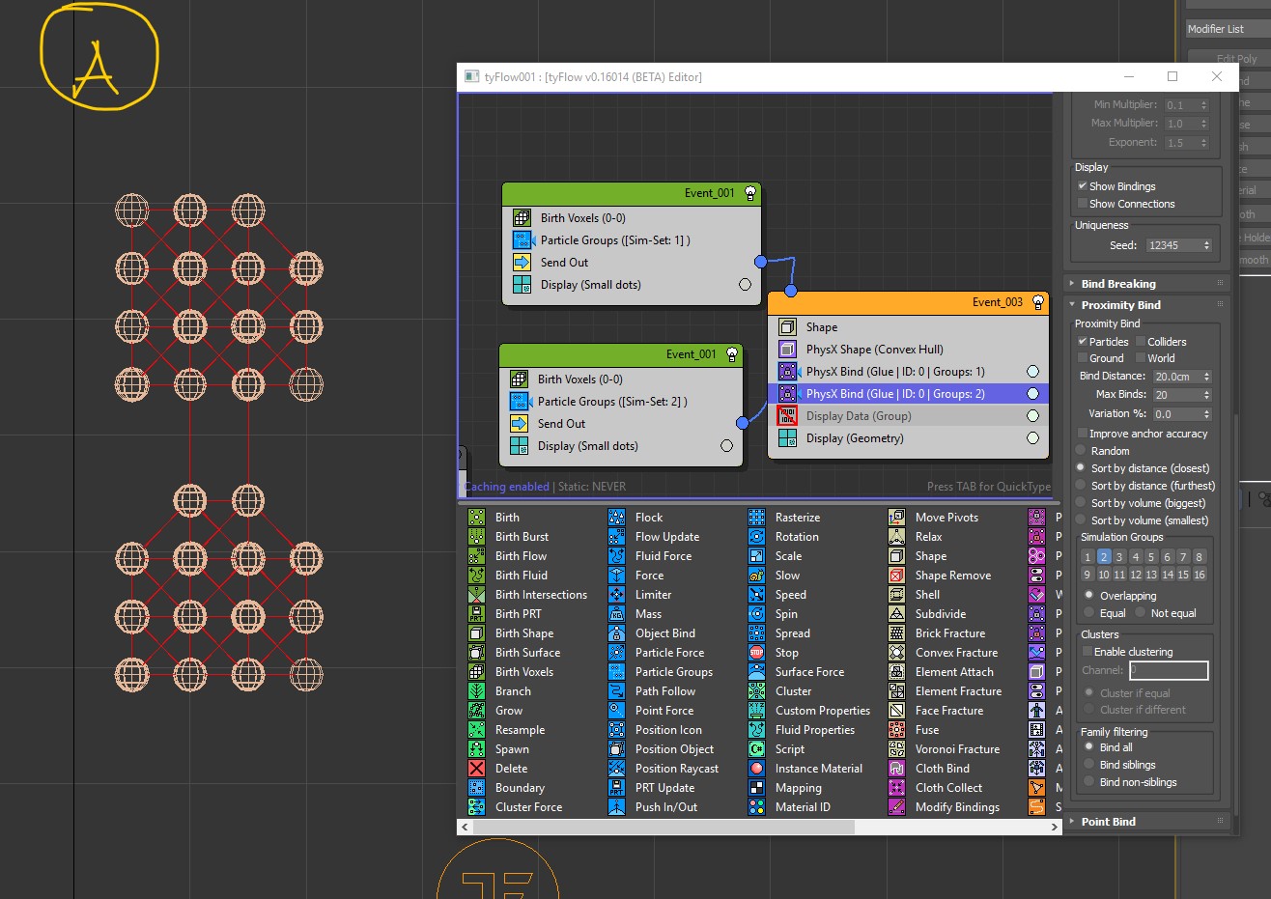The height and width of the screenshot is (899, 1271).
Task: Enable the Show Connections checkbox
Action: pos(1083,204)
